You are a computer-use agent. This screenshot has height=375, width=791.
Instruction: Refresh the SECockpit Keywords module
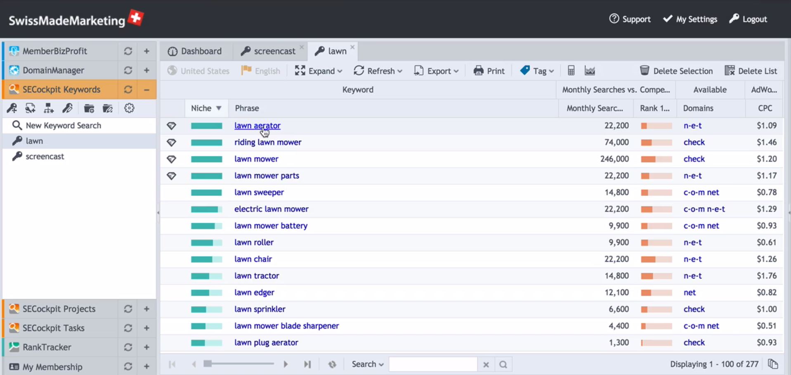click(128, 89)
